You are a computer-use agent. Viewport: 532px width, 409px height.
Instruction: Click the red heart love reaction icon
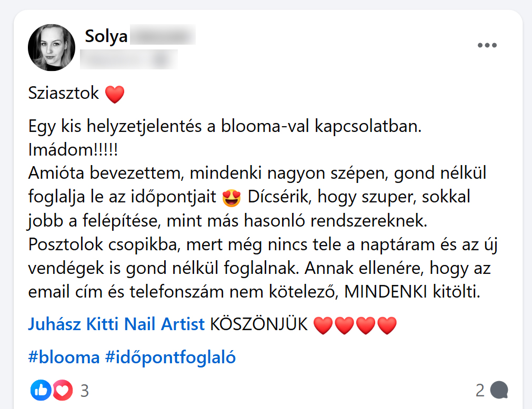[x=63, y=391]
